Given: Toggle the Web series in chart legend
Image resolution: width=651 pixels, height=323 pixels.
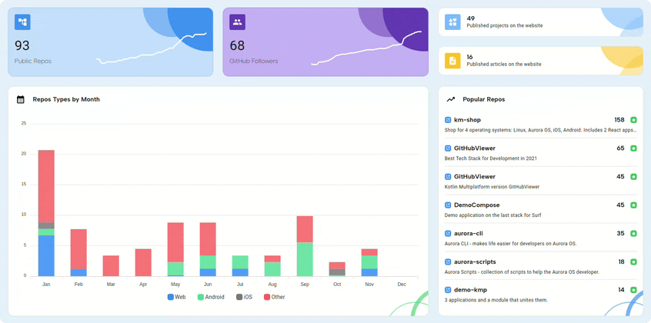Looking at the screenshot, I should 176,298.
